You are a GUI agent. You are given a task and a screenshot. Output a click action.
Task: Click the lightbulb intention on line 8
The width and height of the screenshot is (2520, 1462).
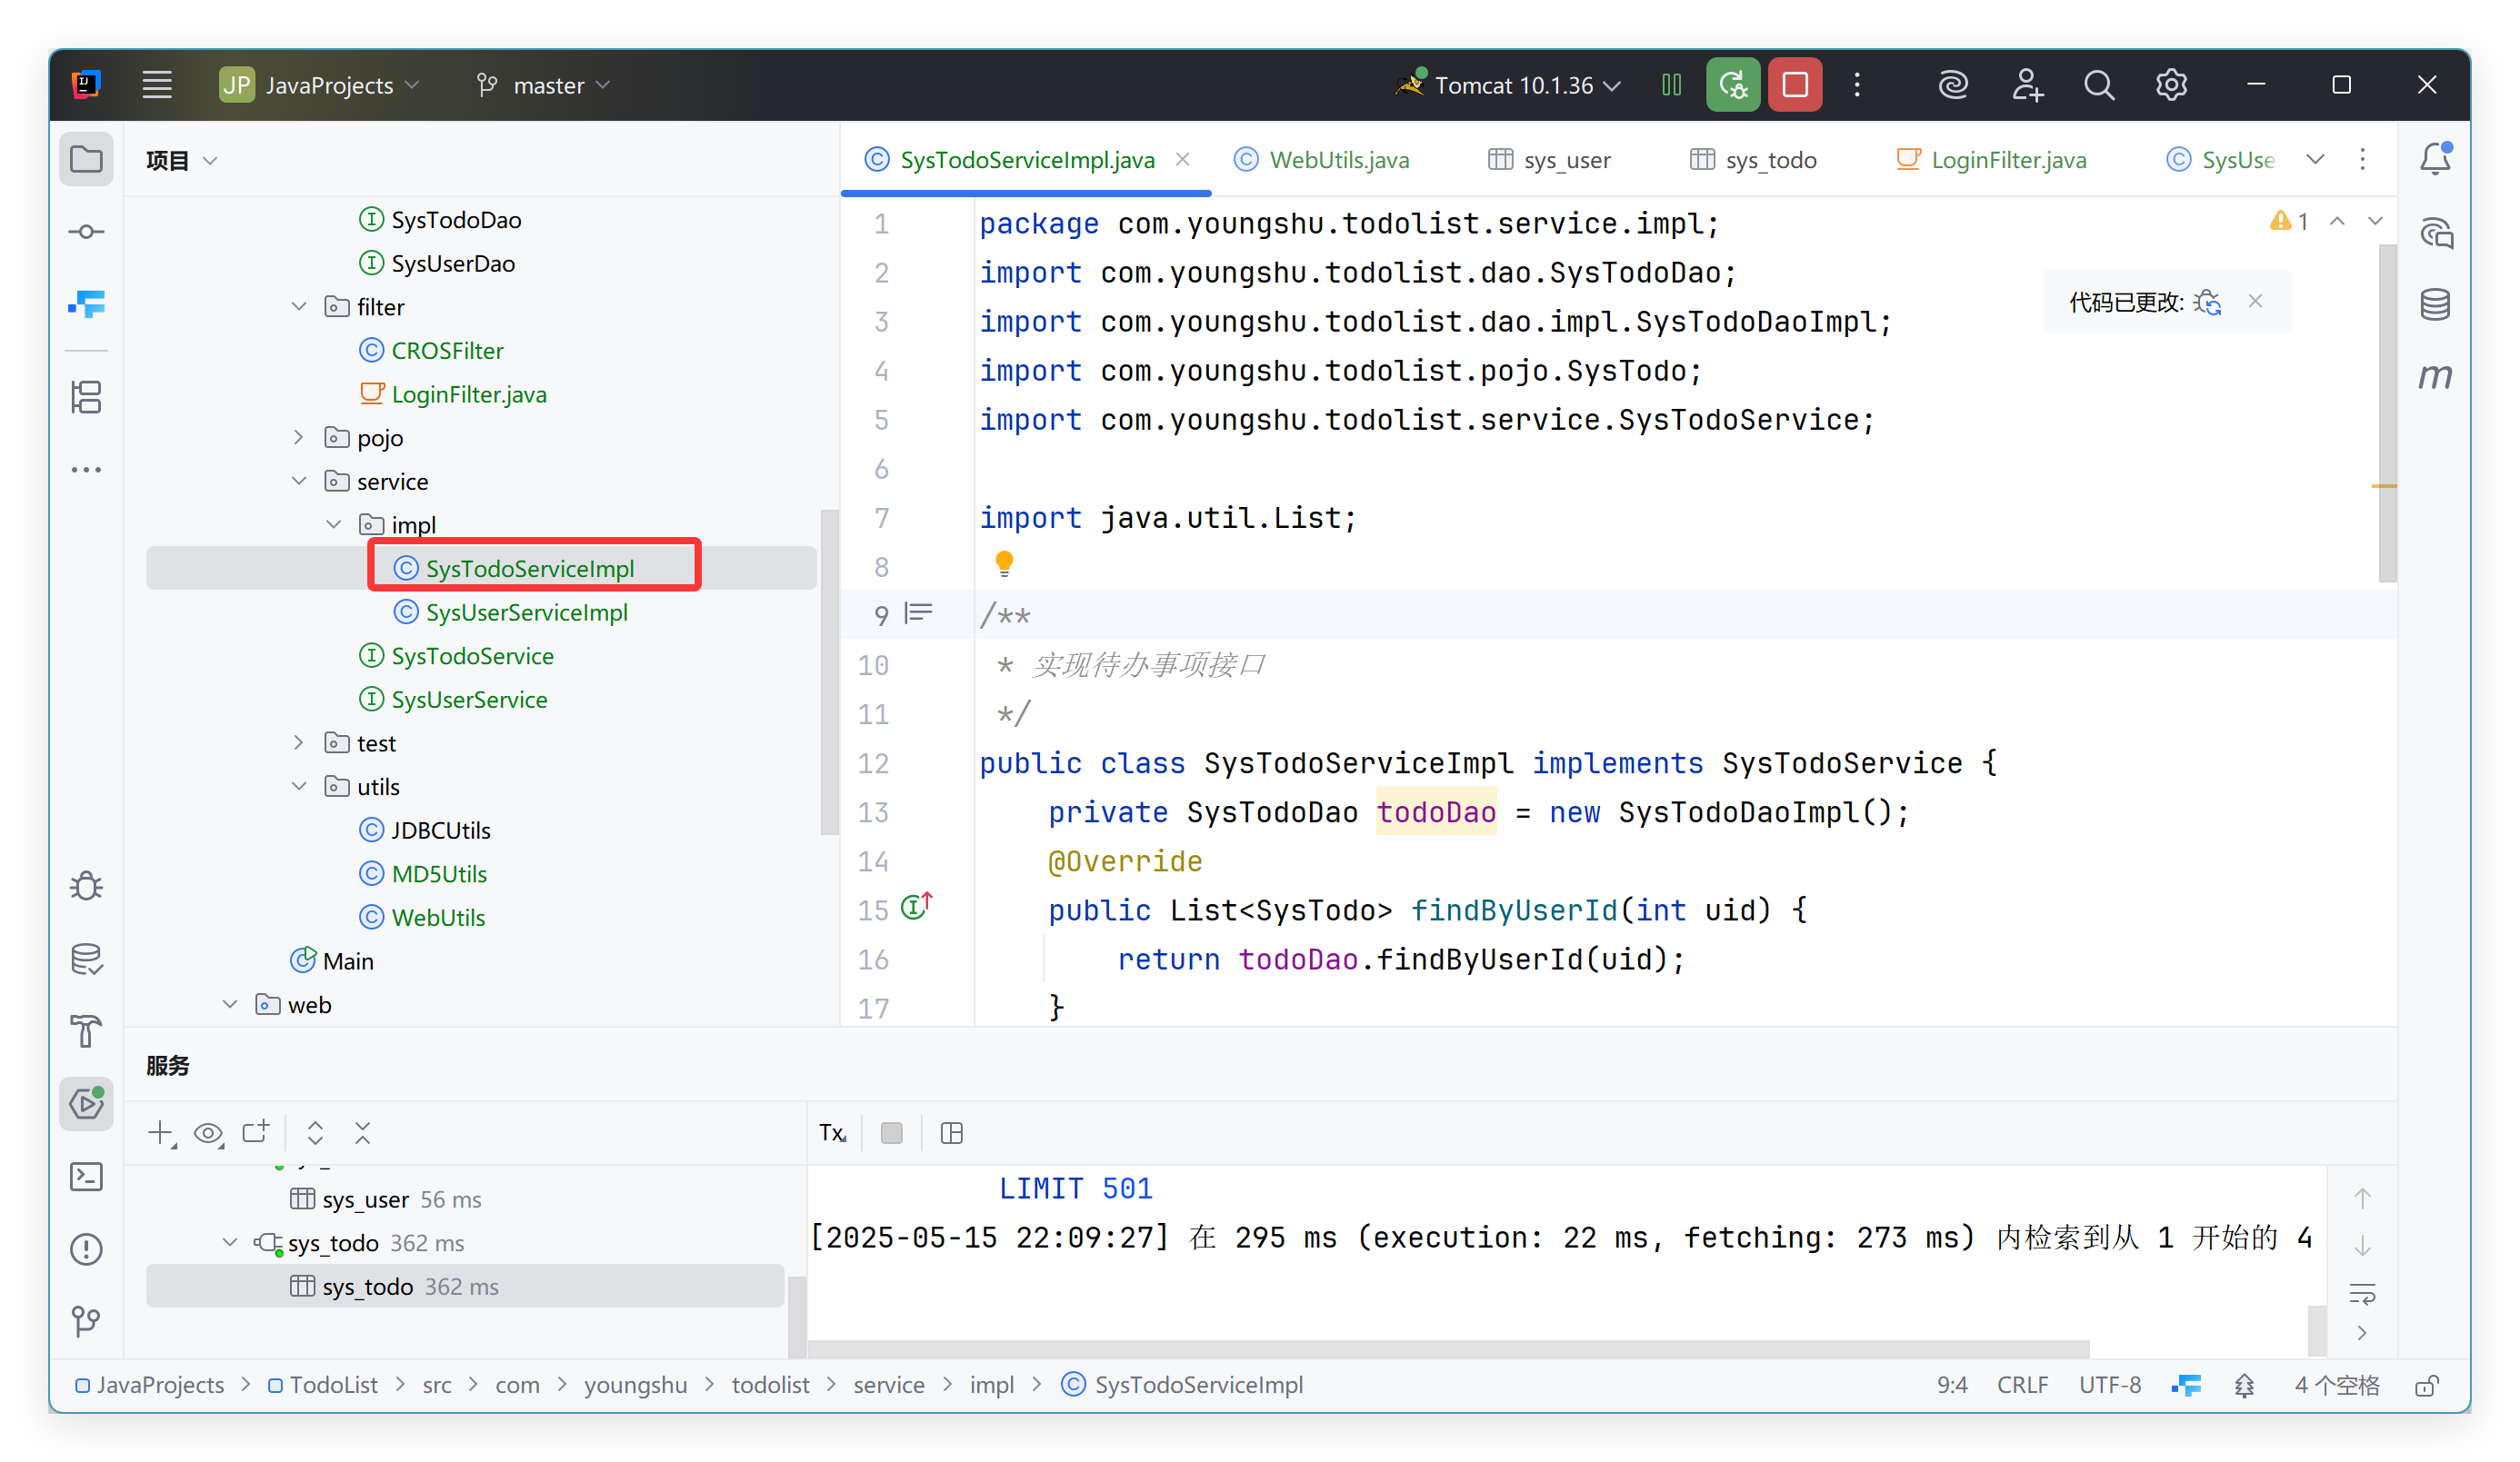(x=1004, y=563)
